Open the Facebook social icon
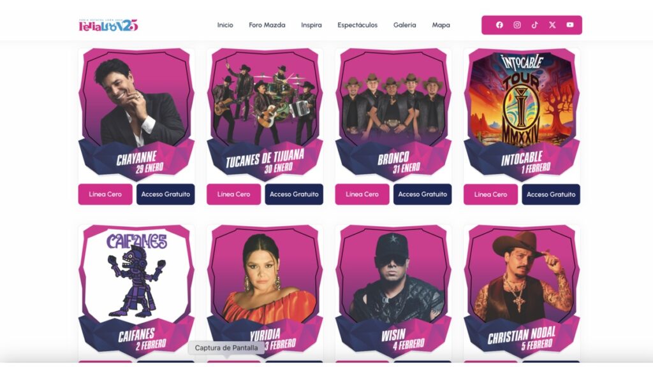Screen dimensions: 653x367 [x=499, y=25]
